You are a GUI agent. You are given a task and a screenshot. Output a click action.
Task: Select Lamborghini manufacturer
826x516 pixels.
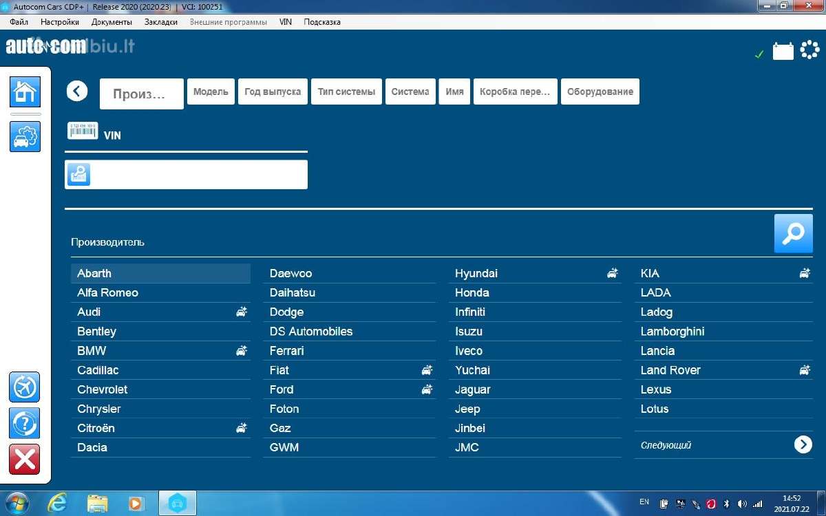[x=723, y=331]
